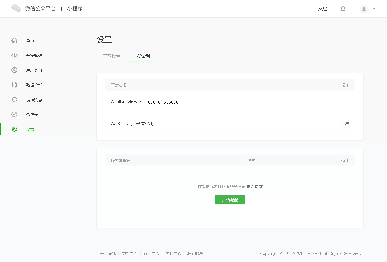Click the 说明 column header
The image size is (387, 262).
click(x=251, y=160)
